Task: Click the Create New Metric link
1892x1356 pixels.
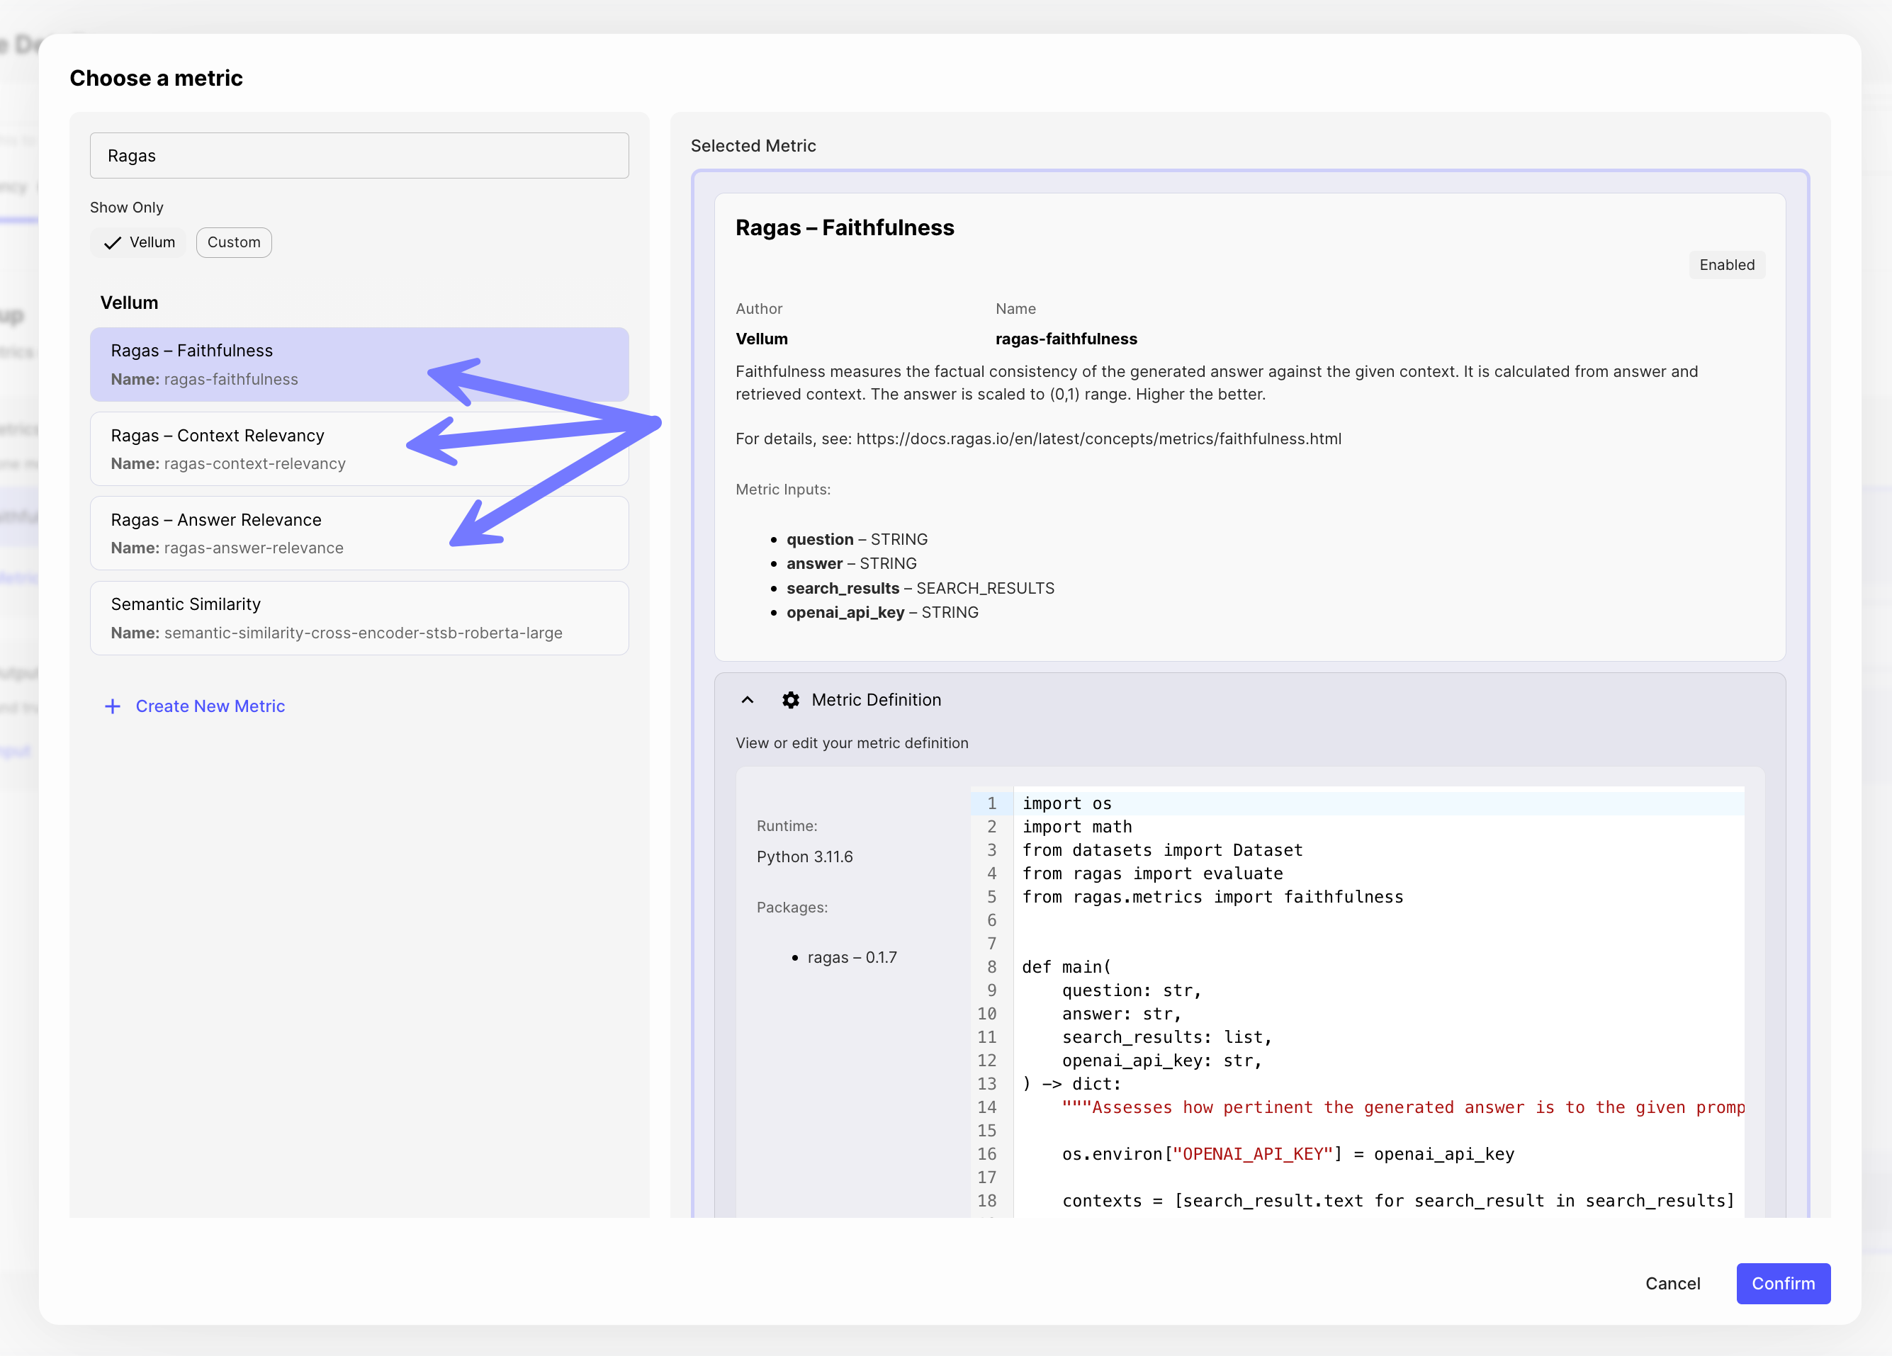Action: click(x=209, y=706)
